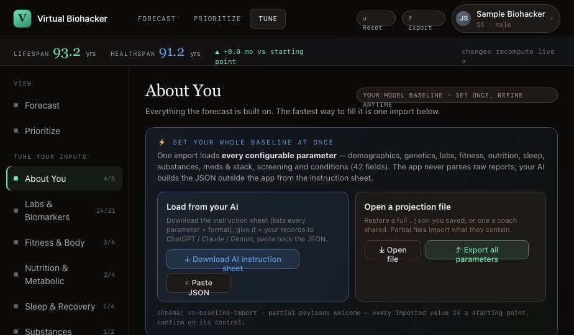Click the 'YOUR MODEL BASELINE' badge
Screen dimensions: 574x335
click(457, 95)
